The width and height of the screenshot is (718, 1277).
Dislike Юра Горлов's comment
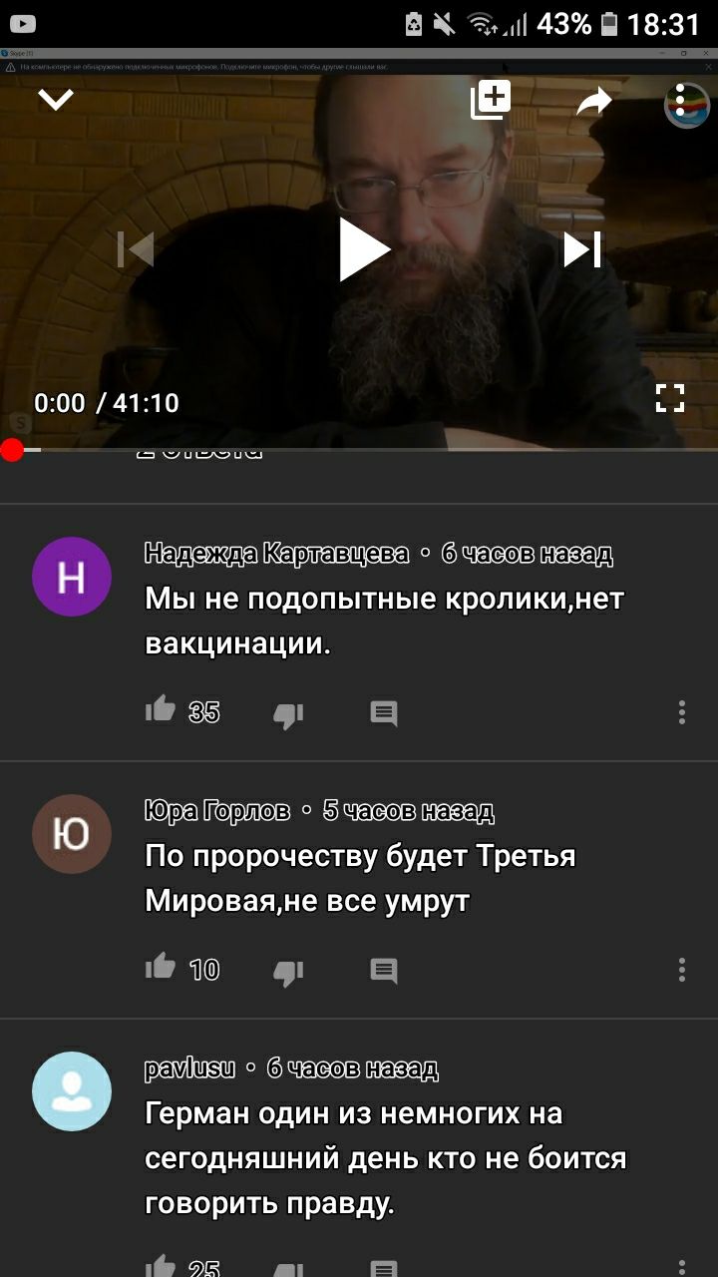click(288, 972)
